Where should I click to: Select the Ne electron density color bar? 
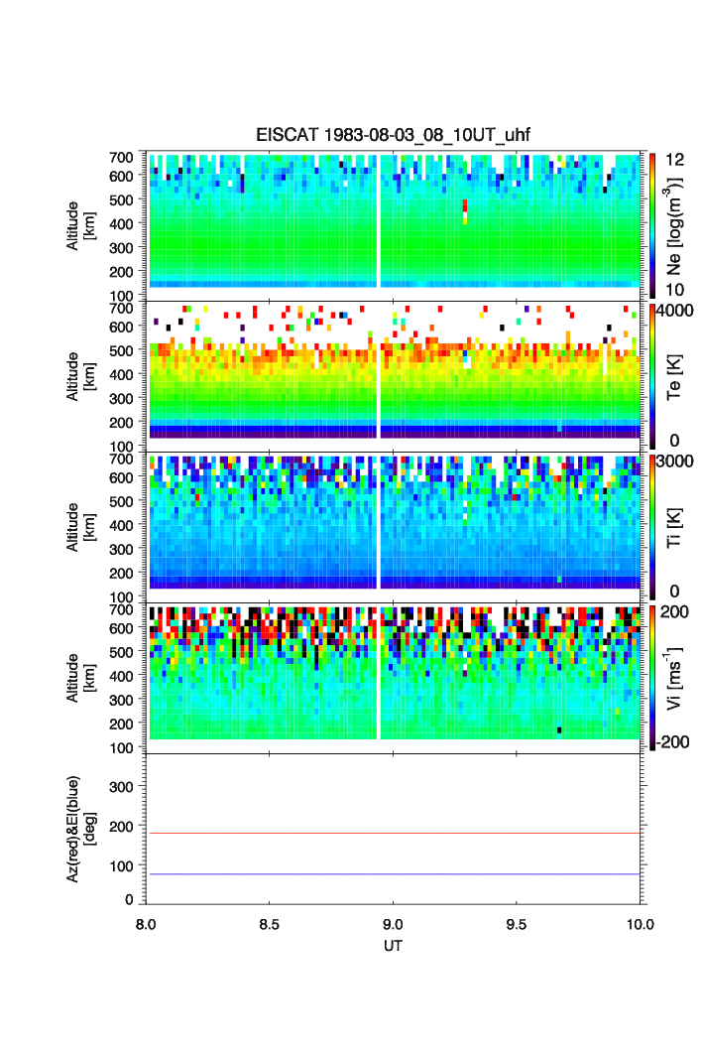pyautogui.click(x=650, y=223)
